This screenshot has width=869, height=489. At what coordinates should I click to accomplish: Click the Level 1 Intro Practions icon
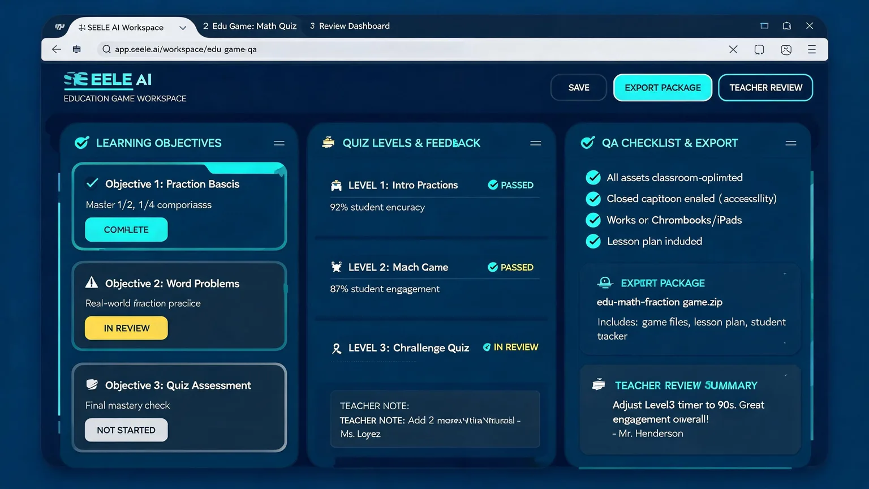point(336,185)
